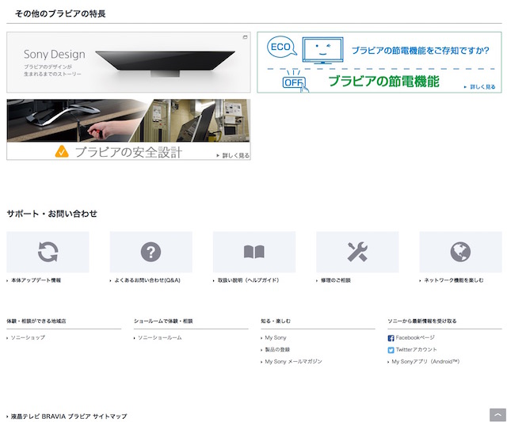Open My Sonyアプリ（Android™） link
The width and height of the screenshot is (507, 422).
[x=425, y=361]
